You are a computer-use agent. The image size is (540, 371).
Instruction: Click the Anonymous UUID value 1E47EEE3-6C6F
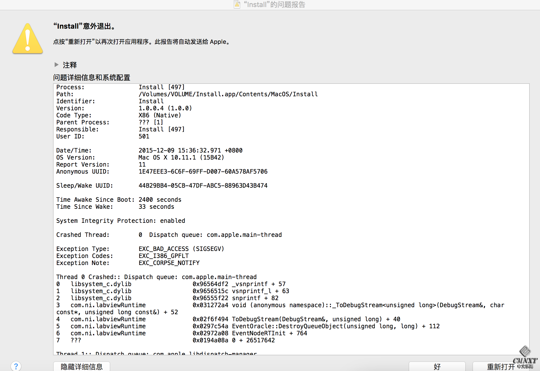tap(203, 171)
